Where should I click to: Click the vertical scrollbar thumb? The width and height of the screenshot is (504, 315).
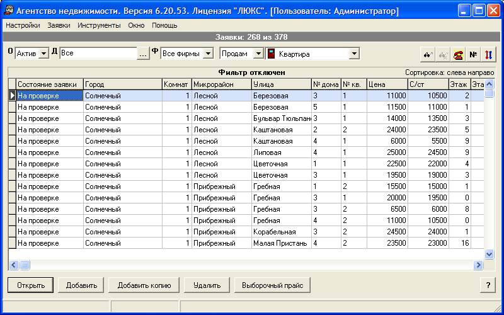click(x=489, y=93)
